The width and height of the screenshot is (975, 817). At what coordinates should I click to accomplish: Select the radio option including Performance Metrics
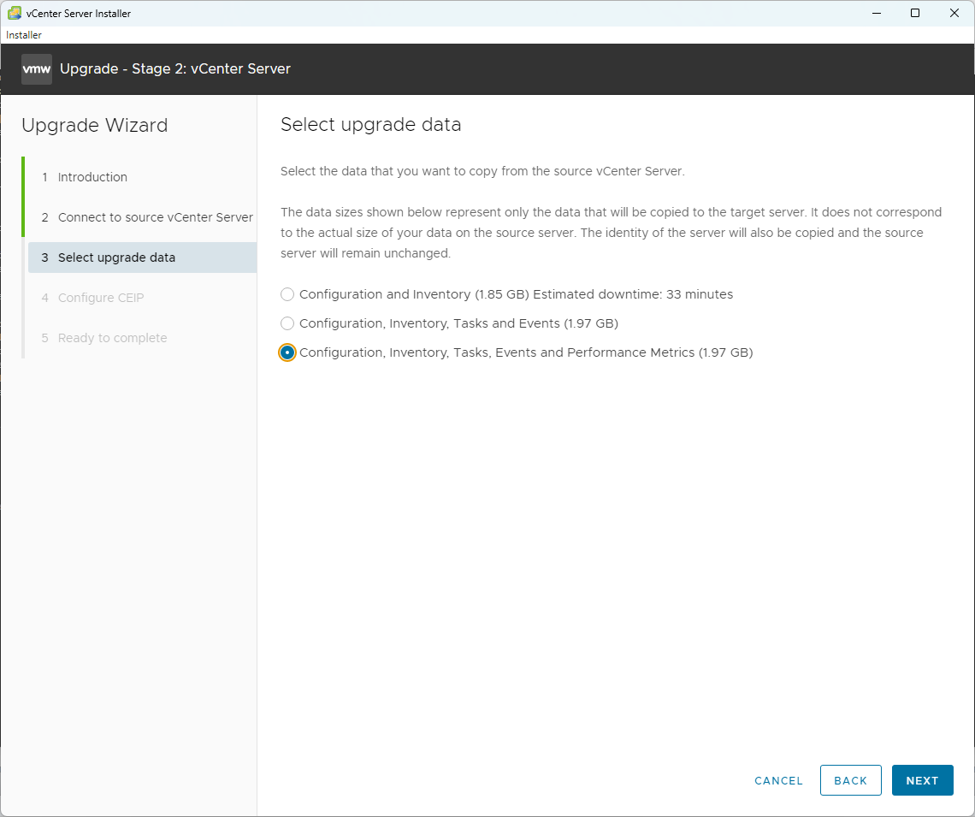[287, 352]
